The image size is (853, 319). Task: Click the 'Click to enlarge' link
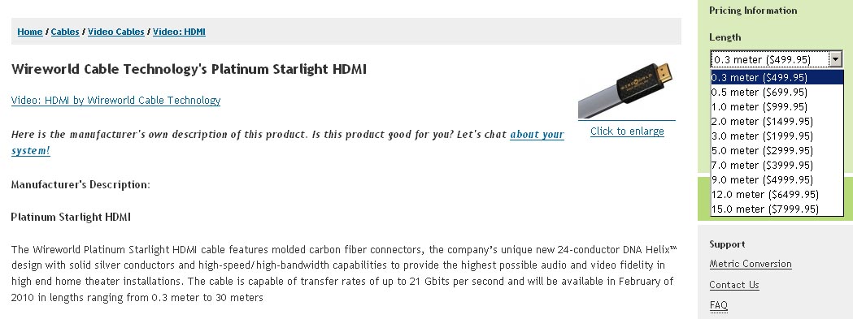coord(627,131)
